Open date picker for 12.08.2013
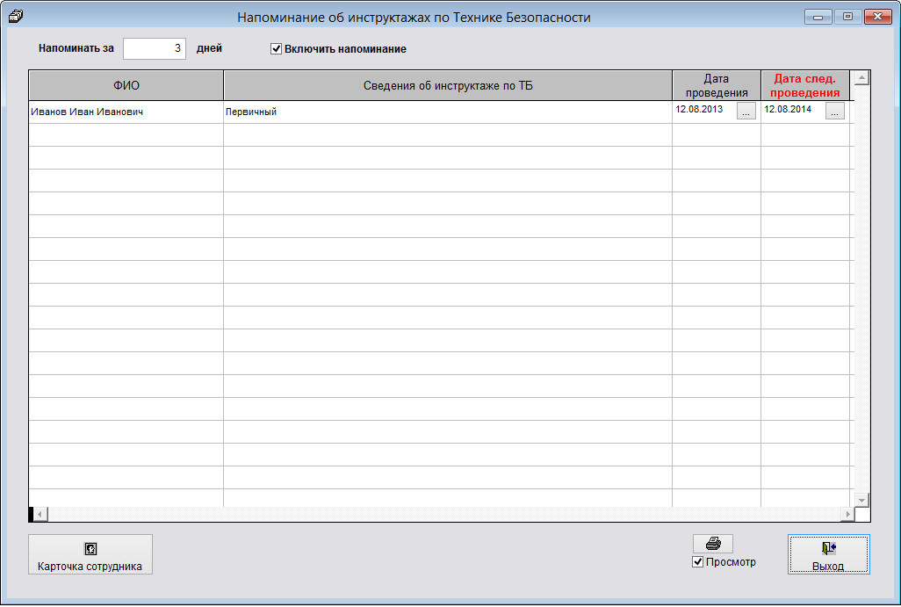The image size is (901, 607). (x=746, y=112)
